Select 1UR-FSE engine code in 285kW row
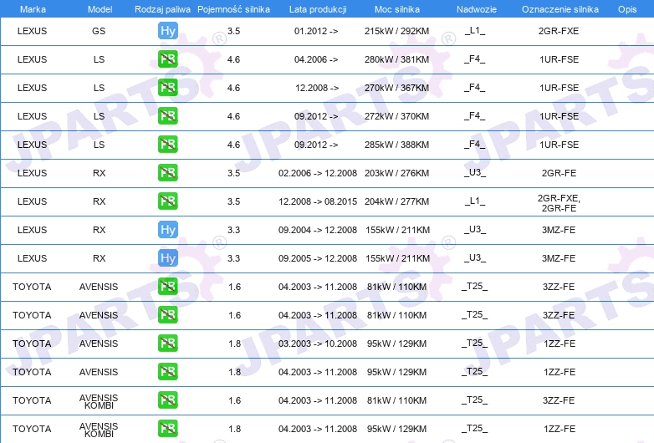The image size is (654, 443). click(x=559, y=145)
